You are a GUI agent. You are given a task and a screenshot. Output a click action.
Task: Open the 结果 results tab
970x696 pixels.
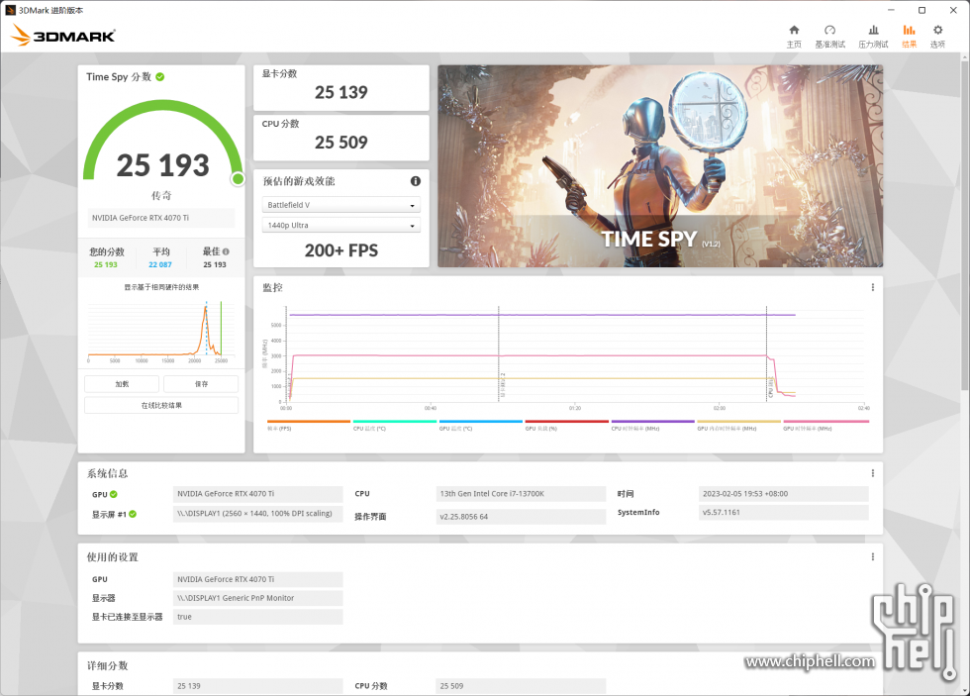tap(909, 37)
